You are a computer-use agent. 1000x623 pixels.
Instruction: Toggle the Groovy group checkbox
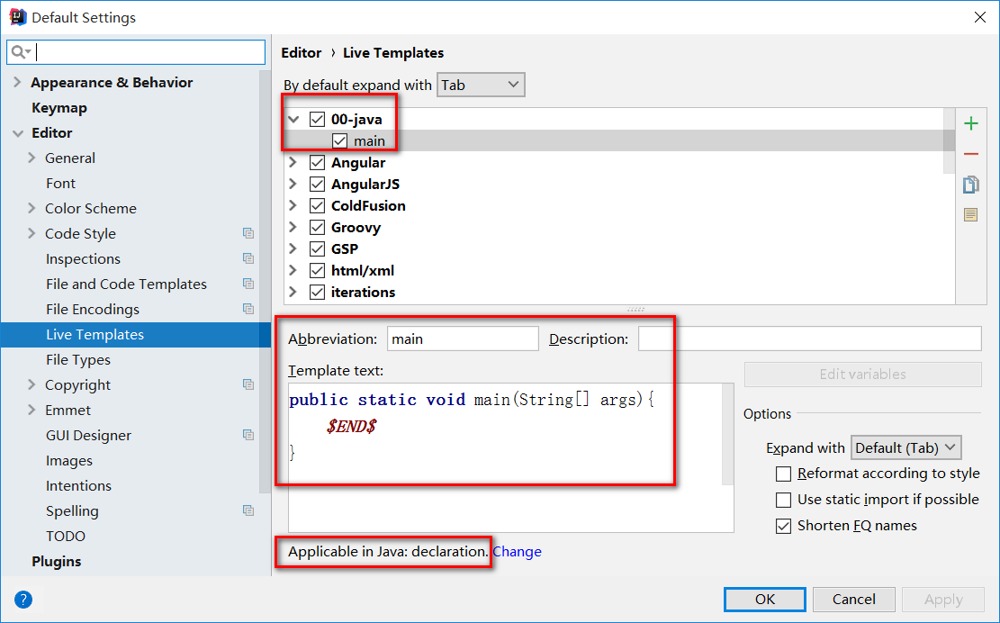point(317,228)
